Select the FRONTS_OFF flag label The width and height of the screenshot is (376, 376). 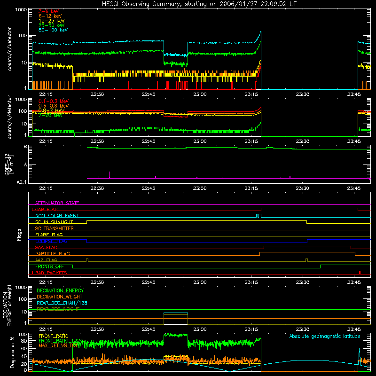(x=49, y=266)
